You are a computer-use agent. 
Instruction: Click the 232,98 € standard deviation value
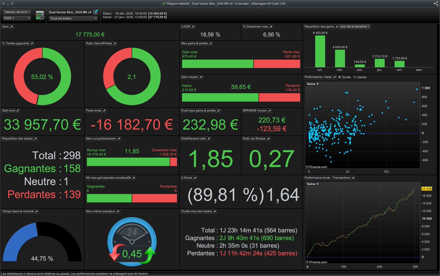coord(210,125)
